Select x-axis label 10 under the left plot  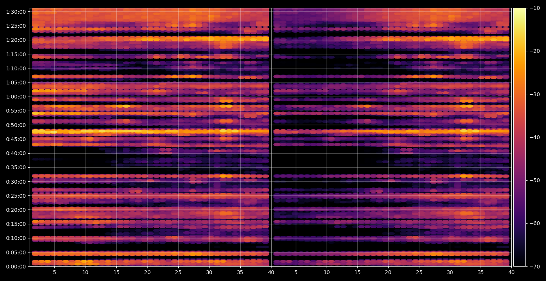click(x=85, y=273)
